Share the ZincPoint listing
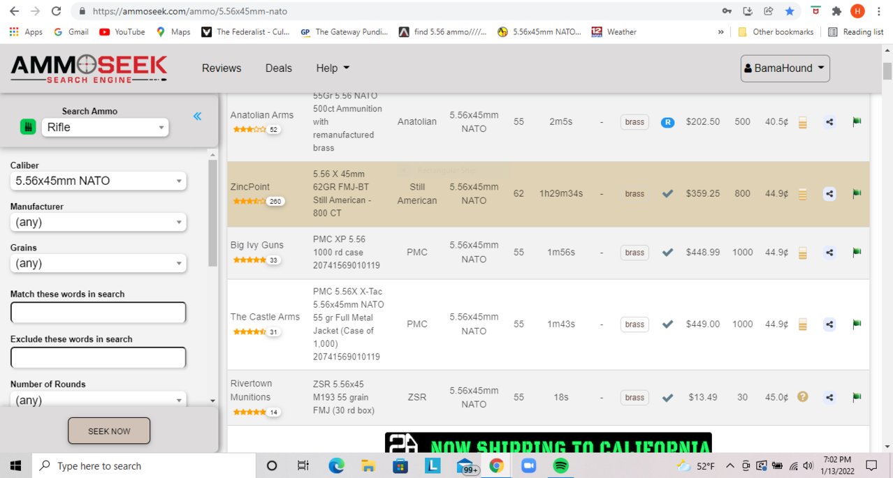 pos(829,194)
